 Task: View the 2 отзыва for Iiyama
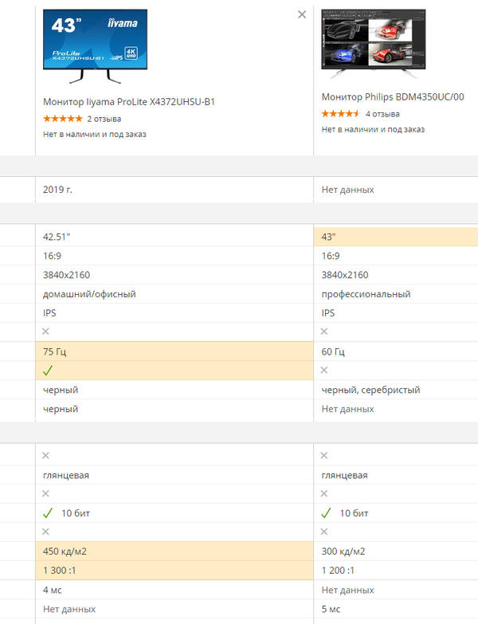pos(104,119)
